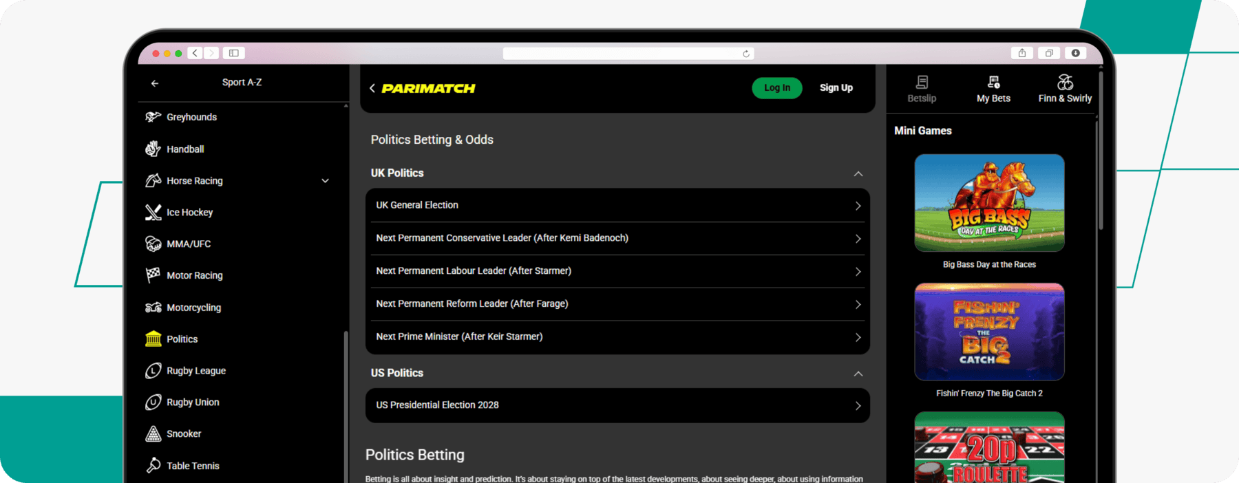Viewport: 1239px width, 483px height.
Task: Toggle the browser sidebar panel icon
Action: 234,53
